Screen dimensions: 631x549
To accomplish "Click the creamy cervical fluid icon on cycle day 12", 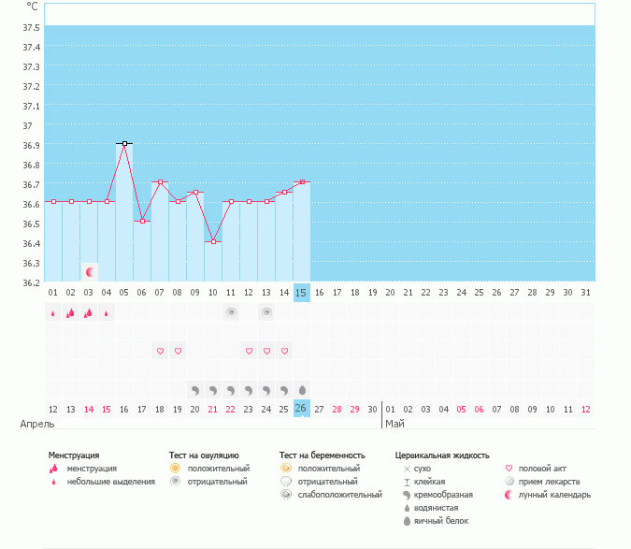I will [249, 389].
